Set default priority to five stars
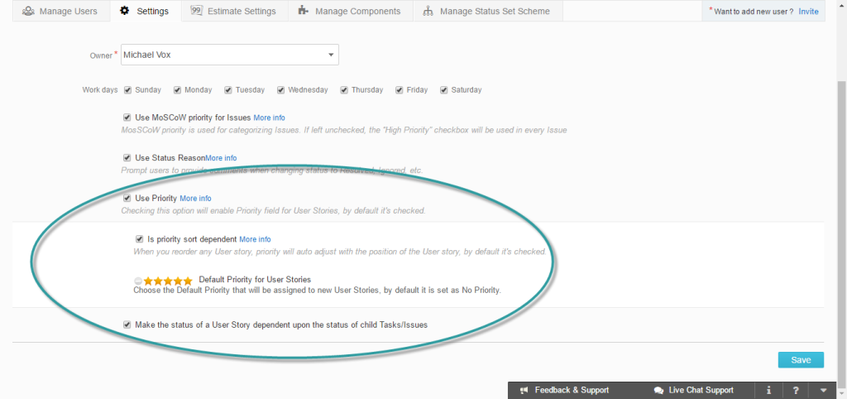The height and width of the screenshot is (399, 847). pyautogui.click(x=188, y=281)
